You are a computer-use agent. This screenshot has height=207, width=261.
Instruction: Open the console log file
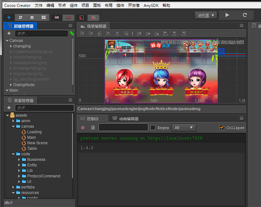pyautogui.click(x=93, y=128)
